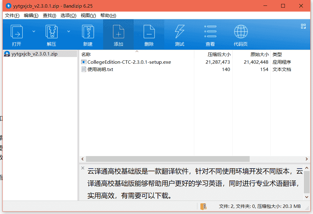313x214 pixels.
Task: Open the 查找(I) menu
Action: pos(49,16)
